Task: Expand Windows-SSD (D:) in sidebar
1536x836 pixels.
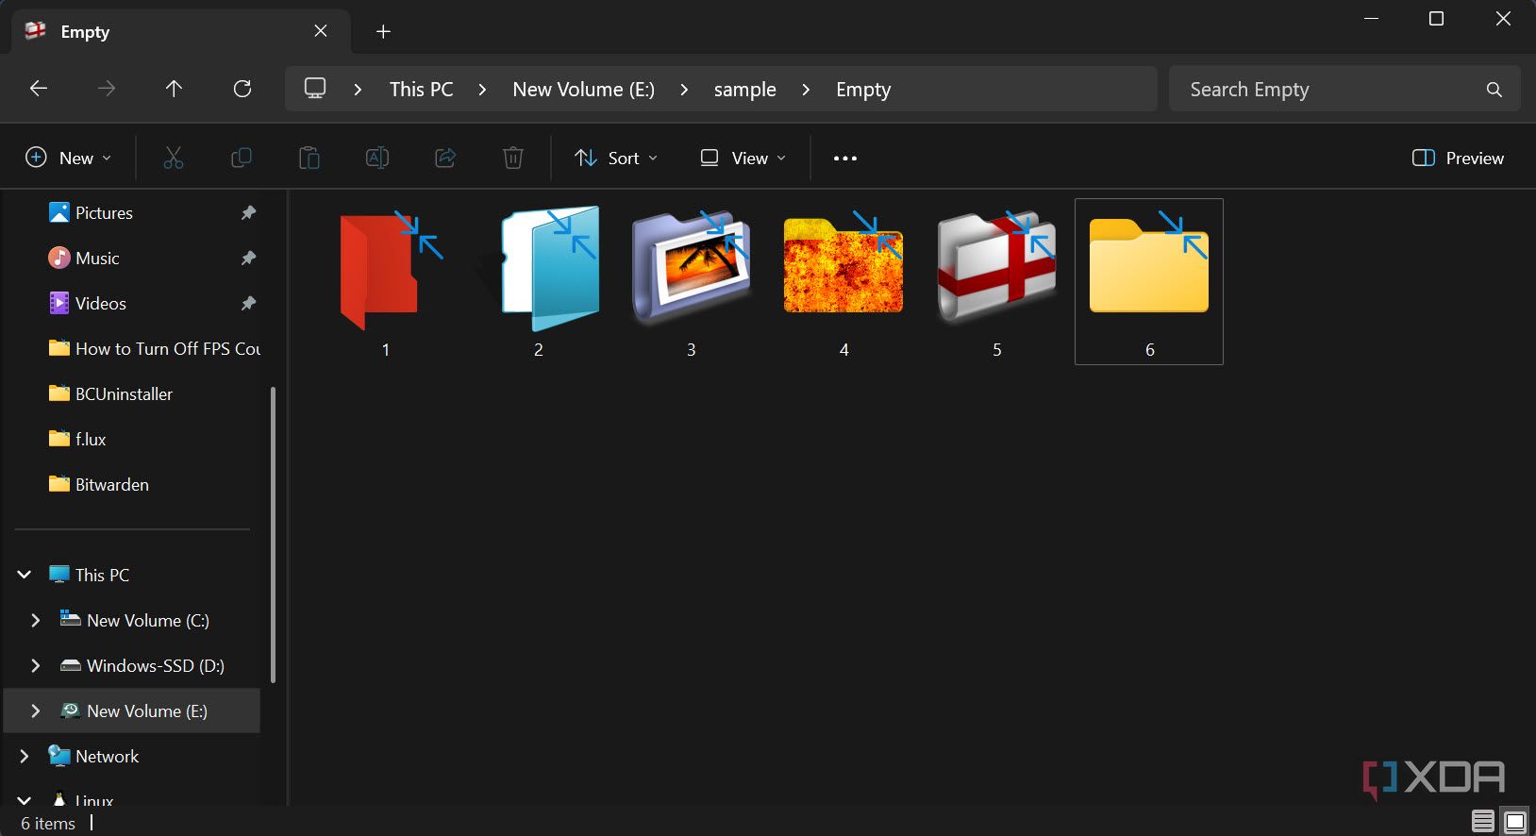Action: coord(36,665)
